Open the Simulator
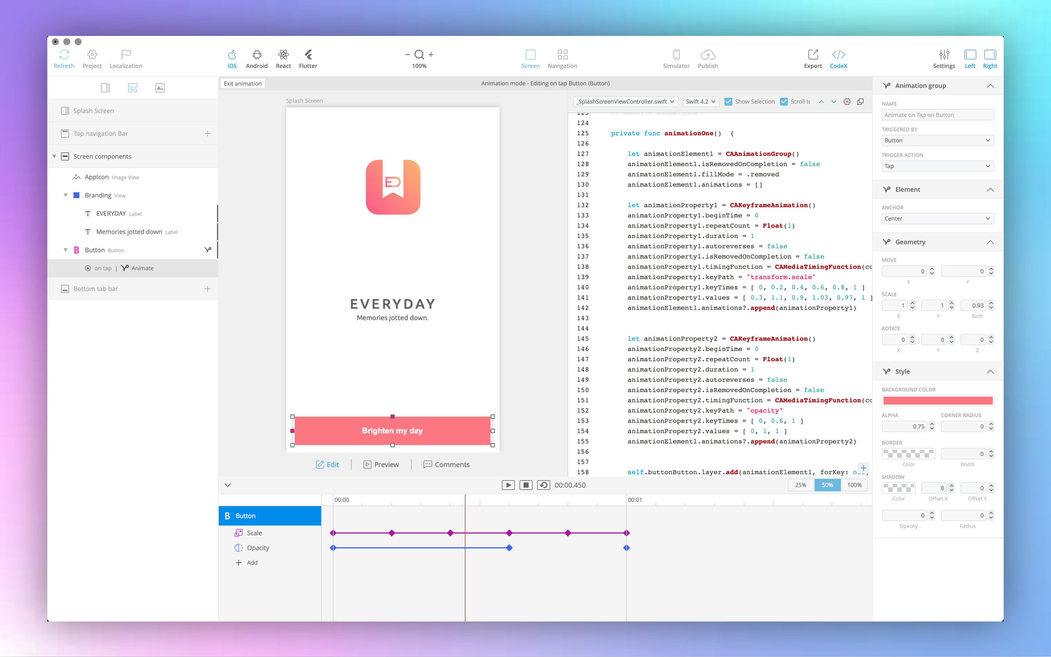Viewport: 1051px width, 657px height. point(676,55)
